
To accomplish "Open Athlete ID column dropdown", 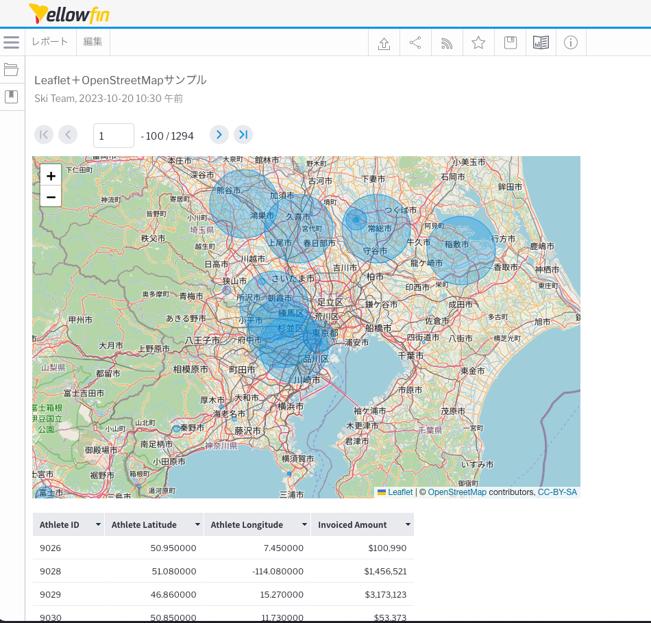I will [98, 524].
